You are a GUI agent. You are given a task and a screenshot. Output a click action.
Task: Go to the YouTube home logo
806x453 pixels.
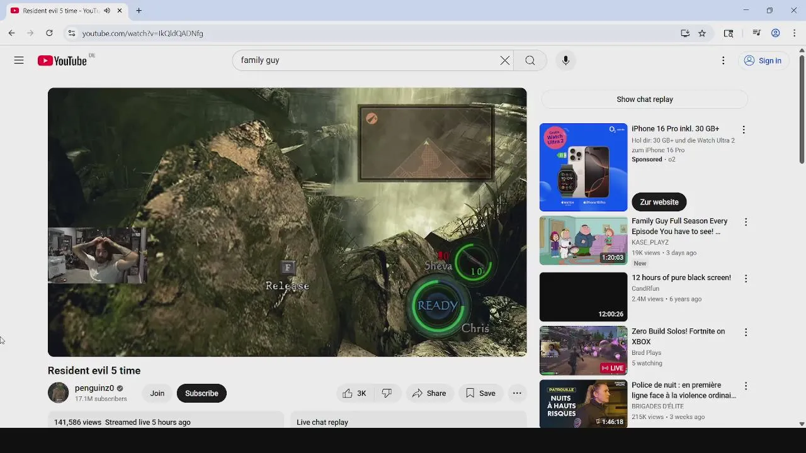tap(62, 60)
